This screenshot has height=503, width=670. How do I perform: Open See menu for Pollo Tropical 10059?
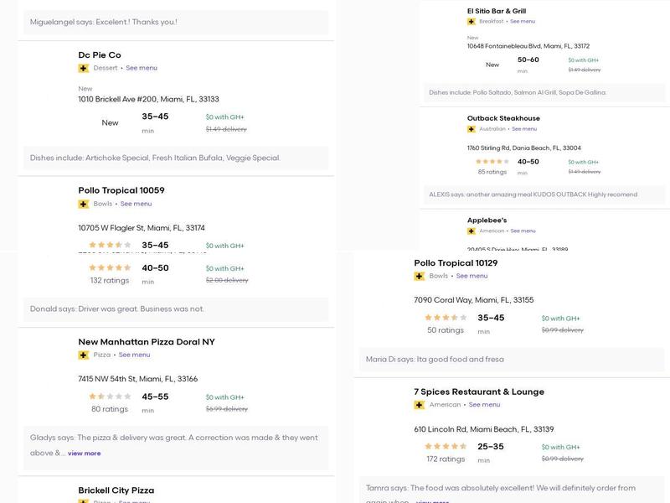coord(136,204)
